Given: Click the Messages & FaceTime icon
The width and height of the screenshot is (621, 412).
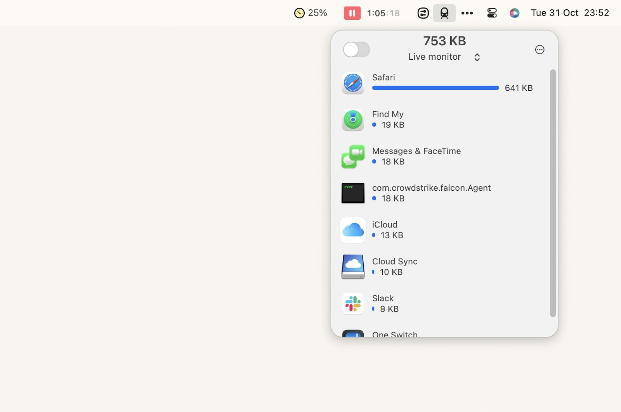Looking at the screenshot, I should pyautogui.click(x=353, y=157).
